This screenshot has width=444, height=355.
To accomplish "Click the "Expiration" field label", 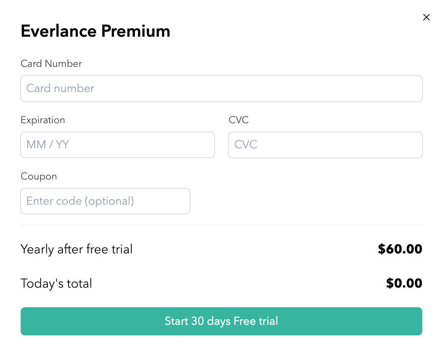I will [x=43, y=120].
